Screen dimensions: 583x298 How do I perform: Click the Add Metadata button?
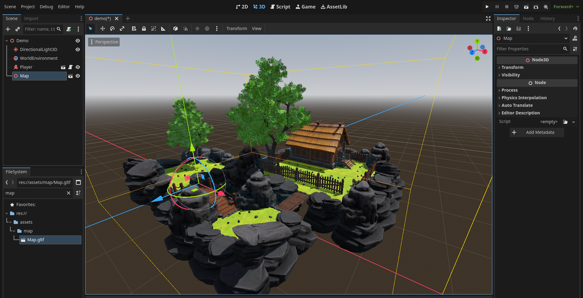coord(537,132)
